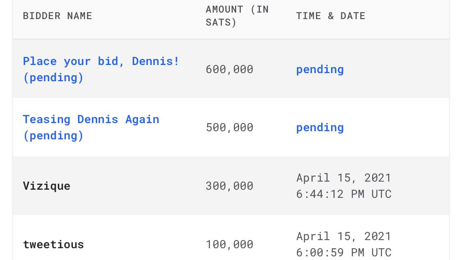The width and height of the screenshot is (462, 260).
Task: Click the '(pending)' text under 'Place your bid, Dennis!'
Action: [x=53, y=78]
